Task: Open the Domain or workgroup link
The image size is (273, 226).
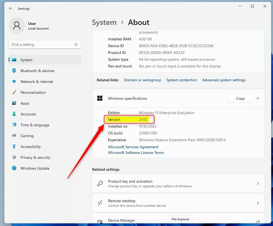Action: point(142,80)
